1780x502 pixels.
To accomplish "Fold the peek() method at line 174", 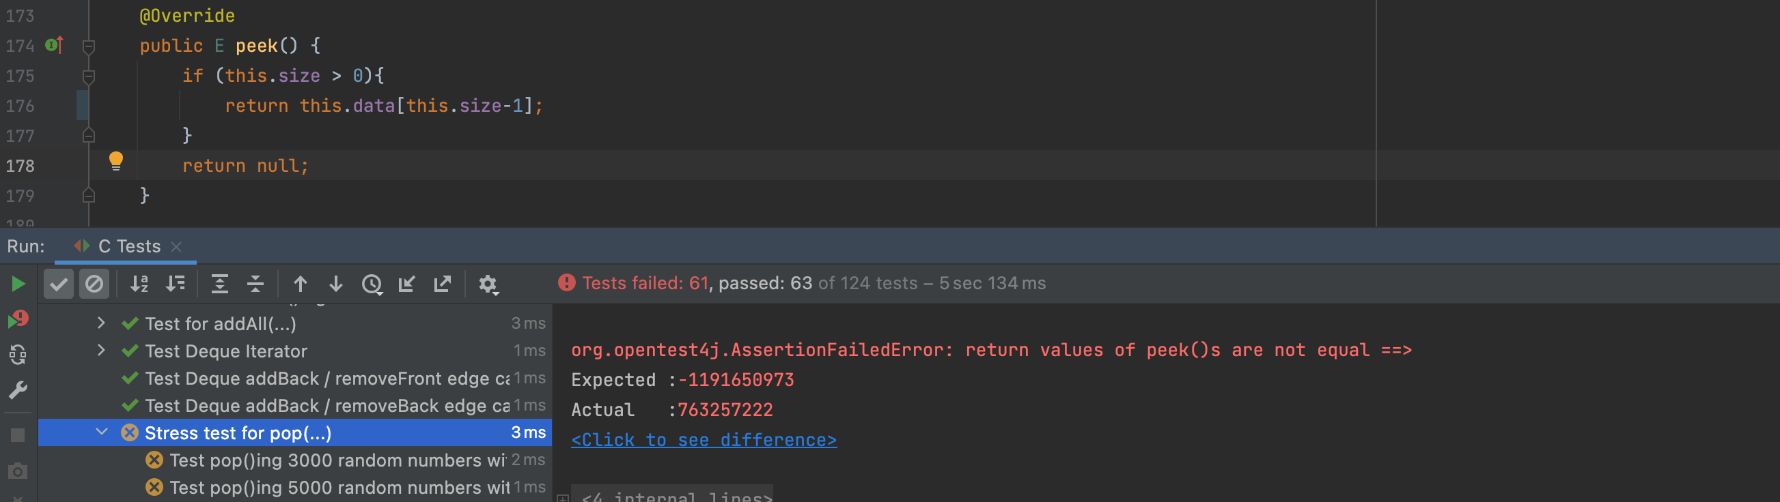I will (88, 46).
